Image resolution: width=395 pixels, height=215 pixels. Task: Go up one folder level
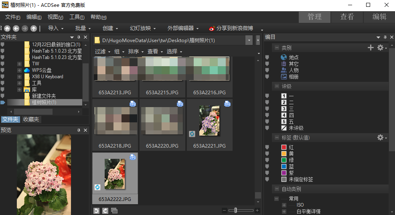coord(34,28)
